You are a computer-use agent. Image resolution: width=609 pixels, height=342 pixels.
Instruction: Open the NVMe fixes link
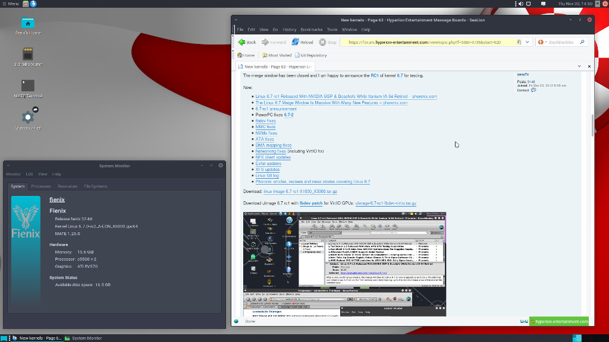click(x=266, y=133)
